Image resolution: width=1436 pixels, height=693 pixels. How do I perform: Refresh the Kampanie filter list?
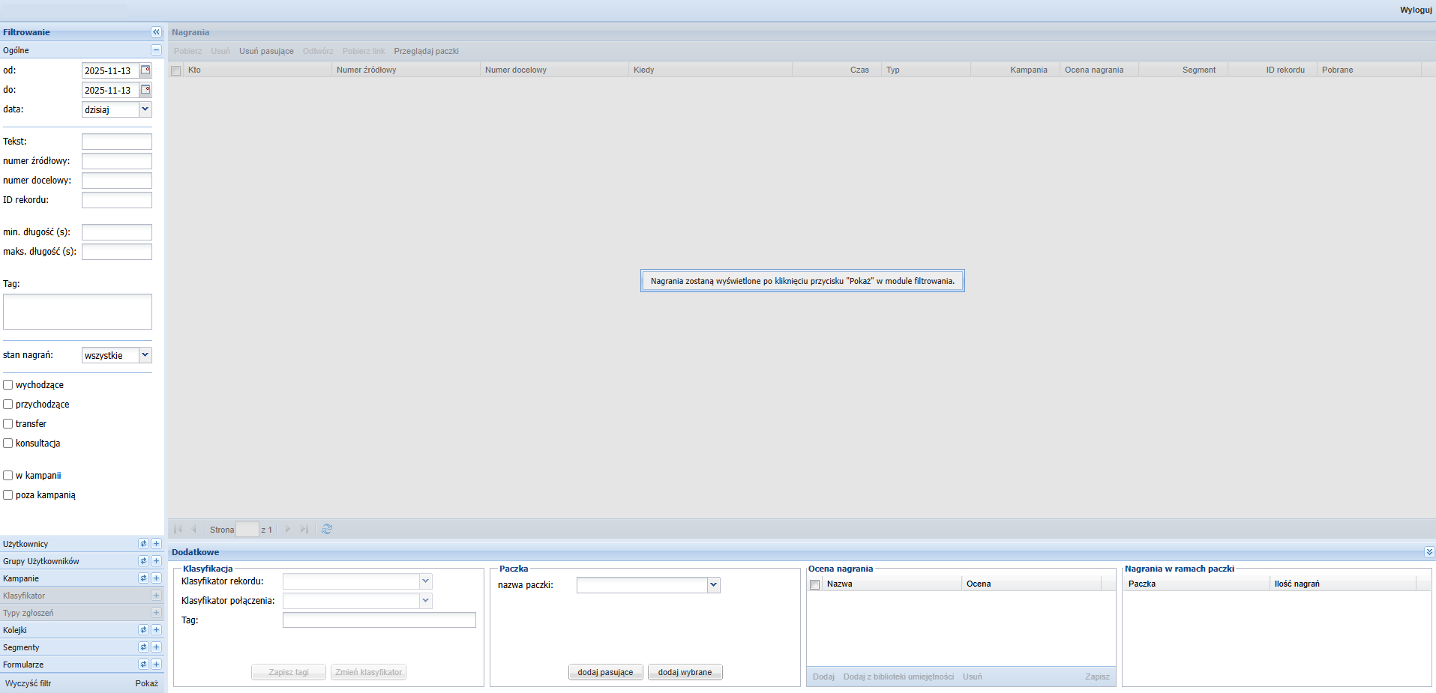(143, 578)
